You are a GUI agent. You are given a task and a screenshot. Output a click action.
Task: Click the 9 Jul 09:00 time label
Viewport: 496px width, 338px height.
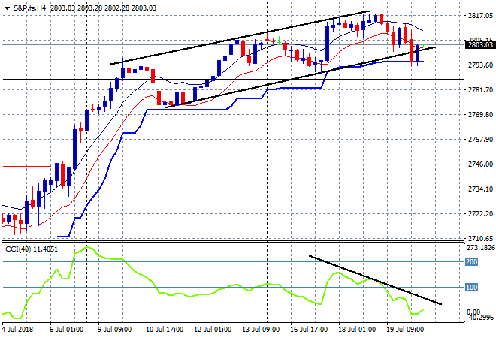[114, 330]
